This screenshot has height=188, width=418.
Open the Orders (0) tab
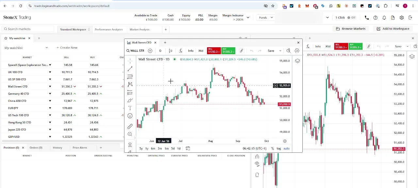pyautogui.click(x=36, y=148)
